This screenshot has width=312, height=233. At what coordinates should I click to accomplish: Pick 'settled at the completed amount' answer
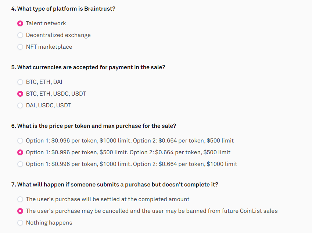(20, 199)
